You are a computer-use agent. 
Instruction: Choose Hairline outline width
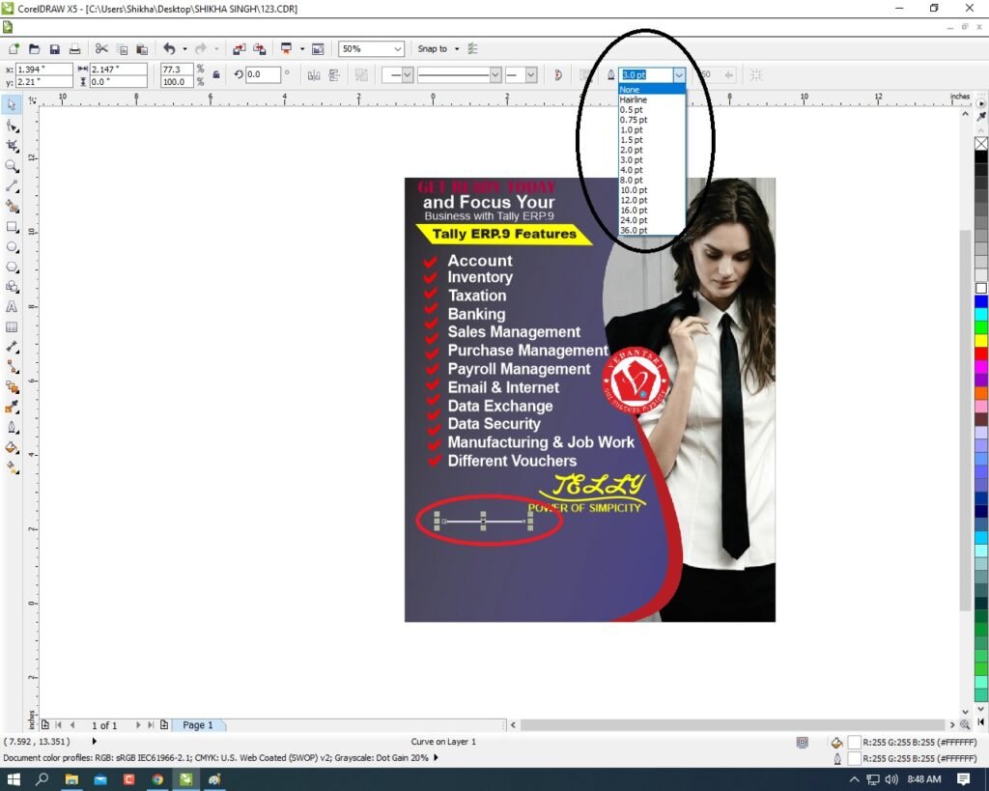(x=652, y=99)
